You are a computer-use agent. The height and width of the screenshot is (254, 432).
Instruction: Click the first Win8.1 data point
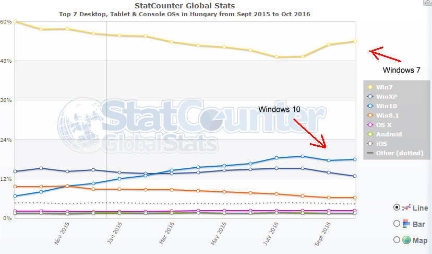click(16, 187)
